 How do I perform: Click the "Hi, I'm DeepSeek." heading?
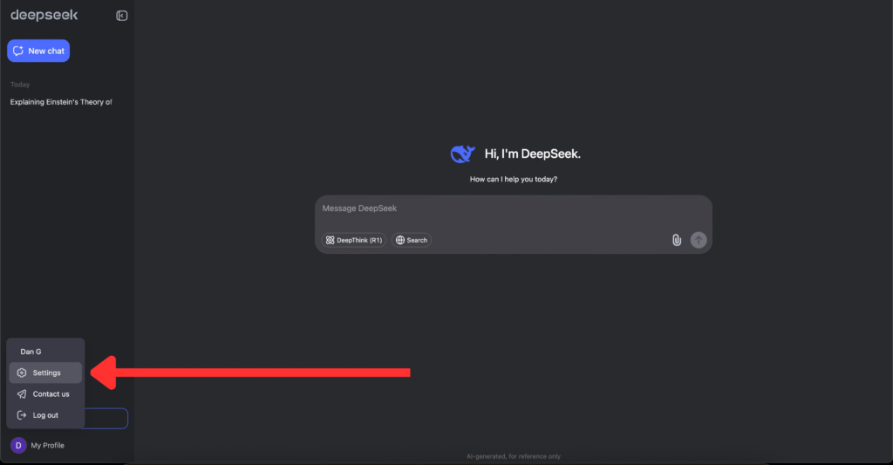click(x=533, y=154)
